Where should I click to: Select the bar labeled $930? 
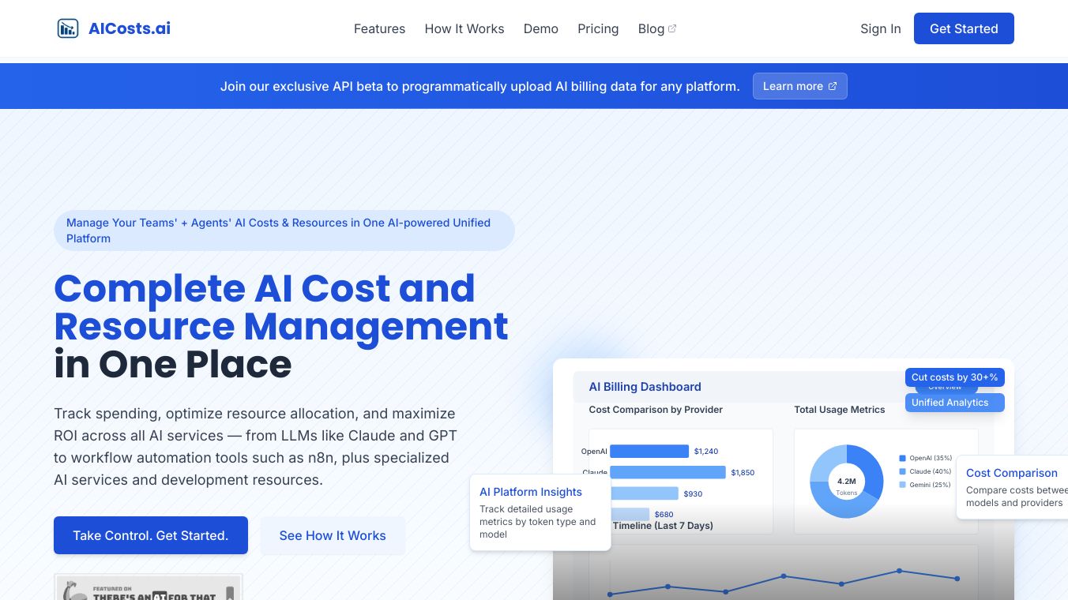pyautogui.click(x=644, y=493)
